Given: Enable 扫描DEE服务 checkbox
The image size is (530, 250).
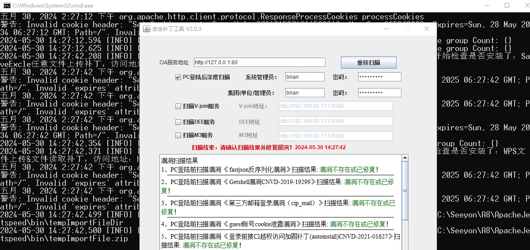Looking at the screenshot, I should tap(178, 122).
